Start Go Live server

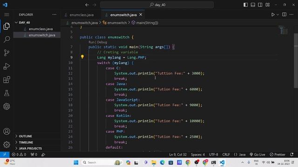point(257,154)
